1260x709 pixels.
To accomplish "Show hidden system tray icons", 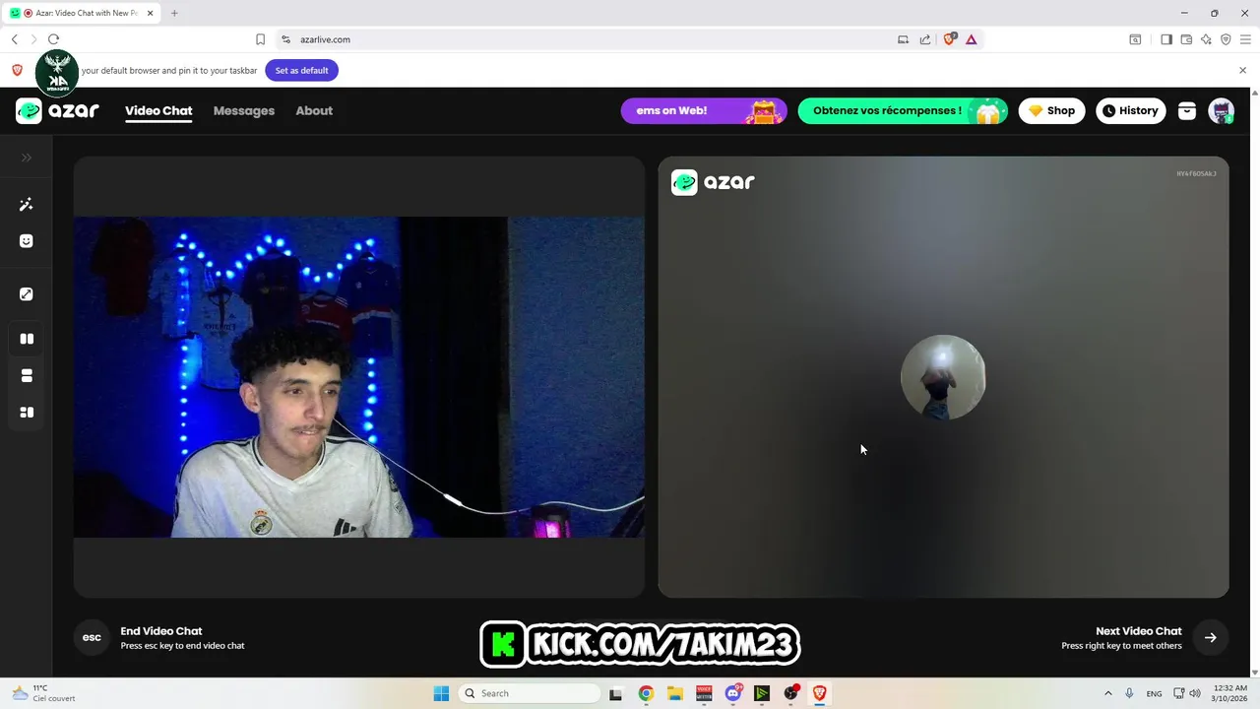I will click(x=1107, y=693).
